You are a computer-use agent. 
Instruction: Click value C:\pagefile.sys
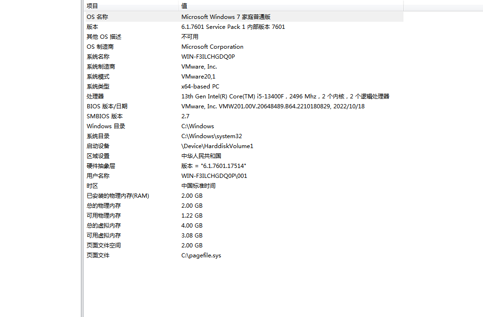201,255
